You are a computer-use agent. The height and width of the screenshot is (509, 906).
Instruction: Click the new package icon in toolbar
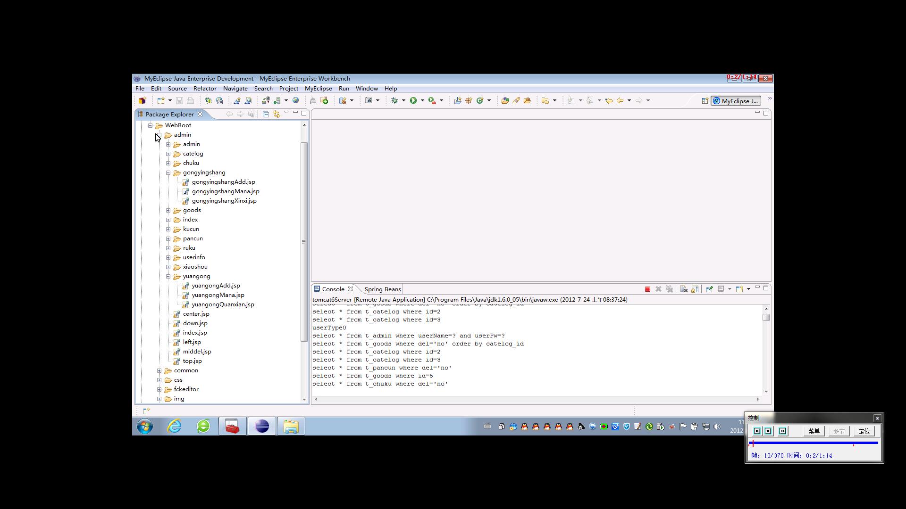coord(469,100)
